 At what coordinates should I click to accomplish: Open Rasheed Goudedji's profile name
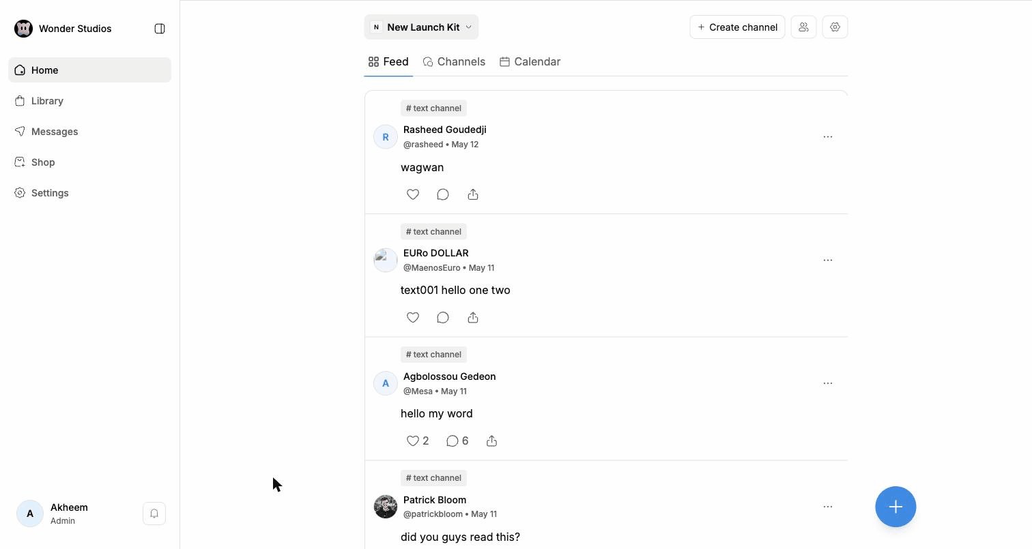[445, 130]
